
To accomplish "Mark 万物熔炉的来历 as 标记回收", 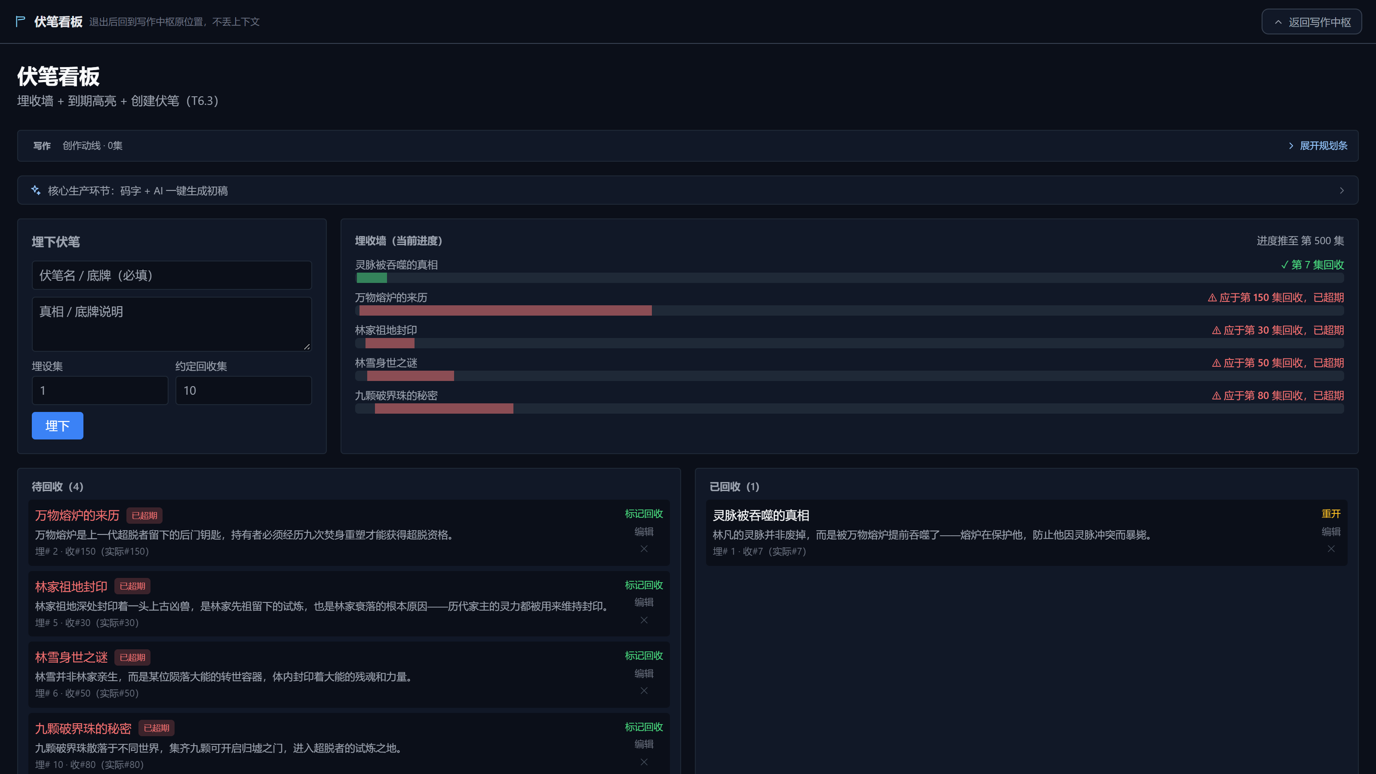I will [644, 514].
